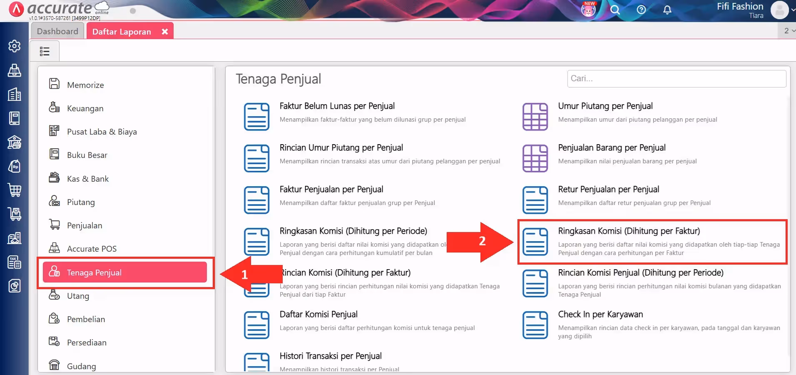
Task: Open Faktur Belum Lunas per Penjual report
Action: (337, 106)
